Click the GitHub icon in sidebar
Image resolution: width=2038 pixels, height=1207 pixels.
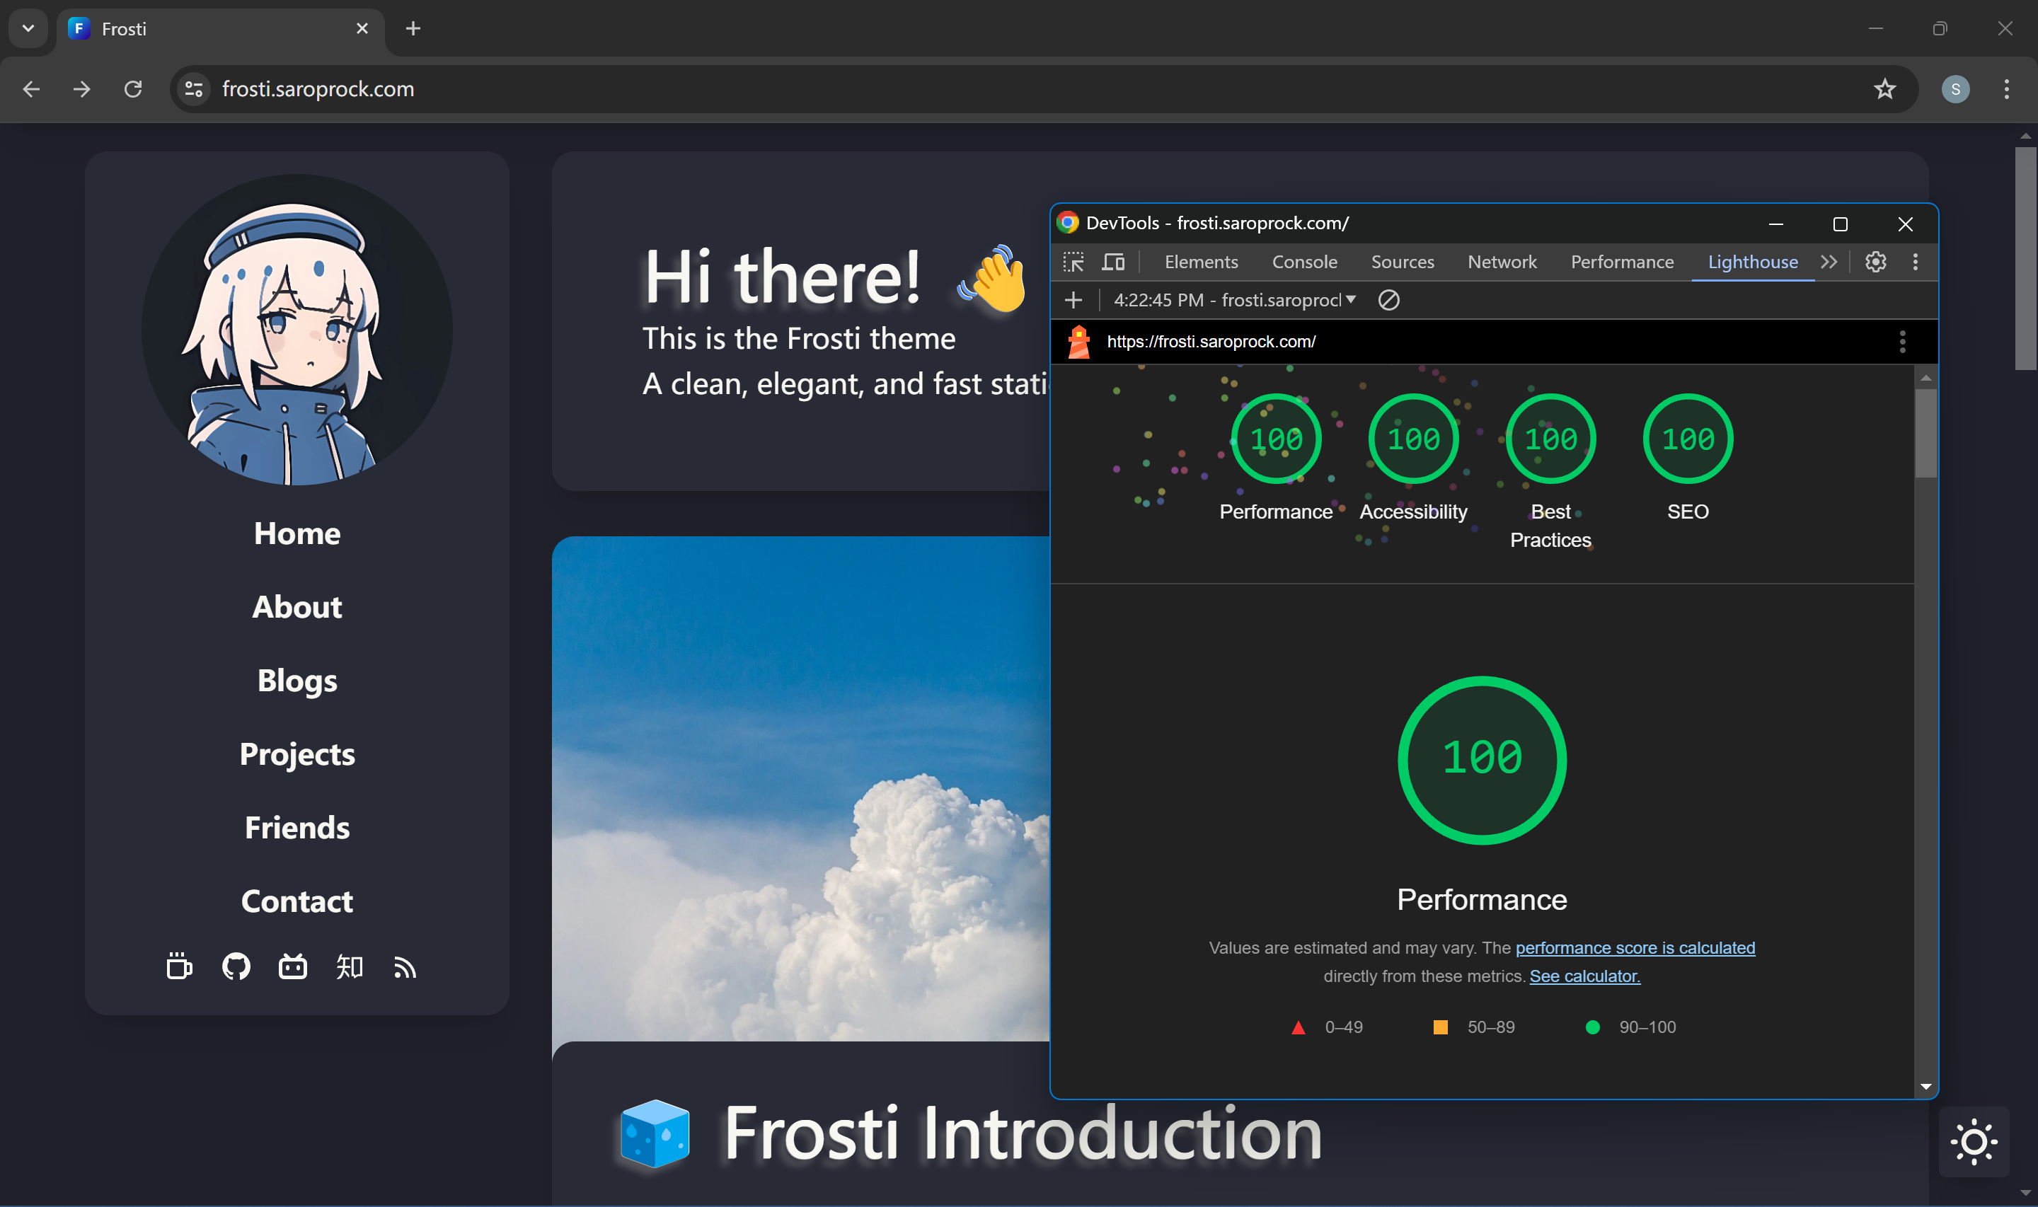(x=236, y=966)
